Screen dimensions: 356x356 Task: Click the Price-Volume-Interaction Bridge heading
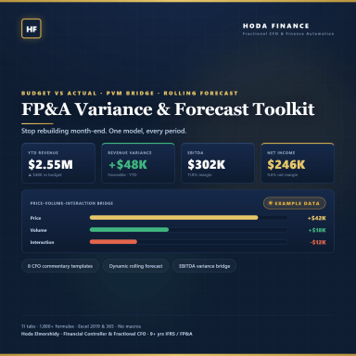71,203
